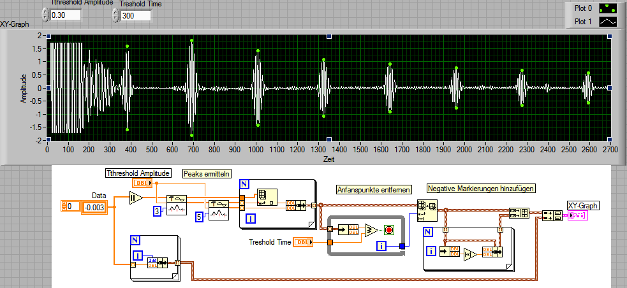
Task: Click the Tthreshold Amplitude value field 0.30
Action: tap(66, 15)
